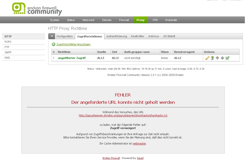Expand the double-chevron tab bar button
The image size is (245, 165).
tap(52, 36)
